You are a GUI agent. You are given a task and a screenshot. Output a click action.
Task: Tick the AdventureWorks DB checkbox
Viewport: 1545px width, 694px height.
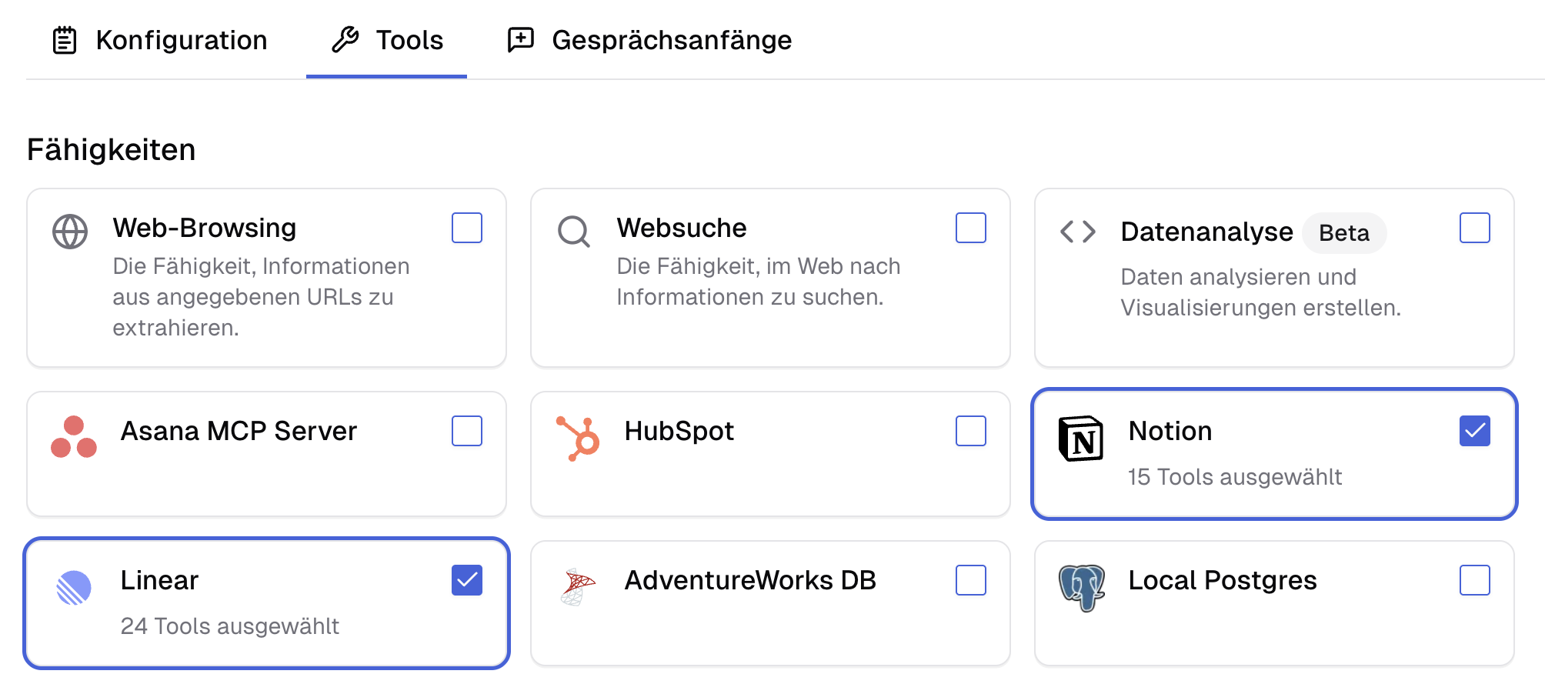coord(971,580)
